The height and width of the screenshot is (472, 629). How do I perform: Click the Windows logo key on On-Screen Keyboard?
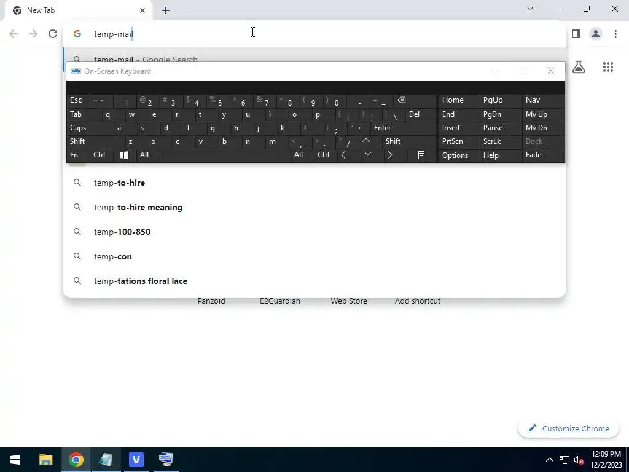click(x=124, y=155)
